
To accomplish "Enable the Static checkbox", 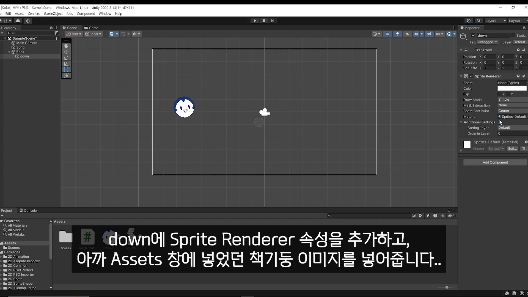I will tap(513, 35).
